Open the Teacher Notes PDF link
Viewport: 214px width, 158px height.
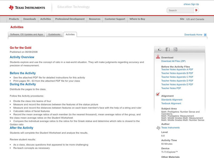(x=171, y=88)
